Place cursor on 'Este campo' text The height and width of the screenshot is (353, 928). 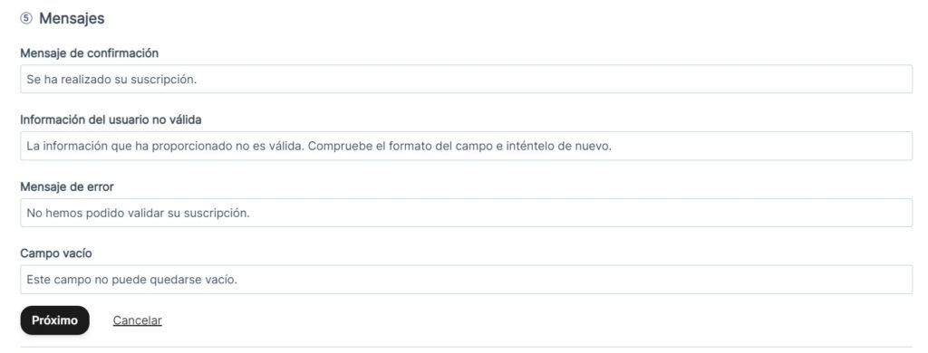click(57, 281)
